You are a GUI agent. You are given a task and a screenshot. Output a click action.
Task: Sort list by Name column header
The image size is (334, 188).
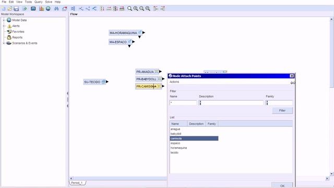(x=178, y=124)
